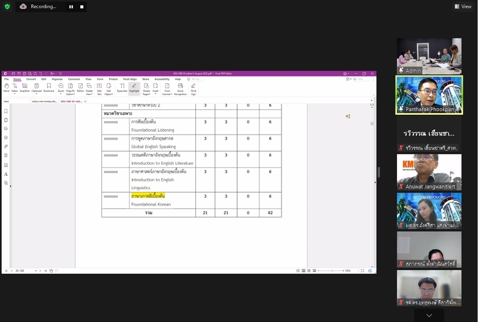Click Pantharak Phookpan video thumbnail
This screenshot has height=322, width=478.
[429, 95]
